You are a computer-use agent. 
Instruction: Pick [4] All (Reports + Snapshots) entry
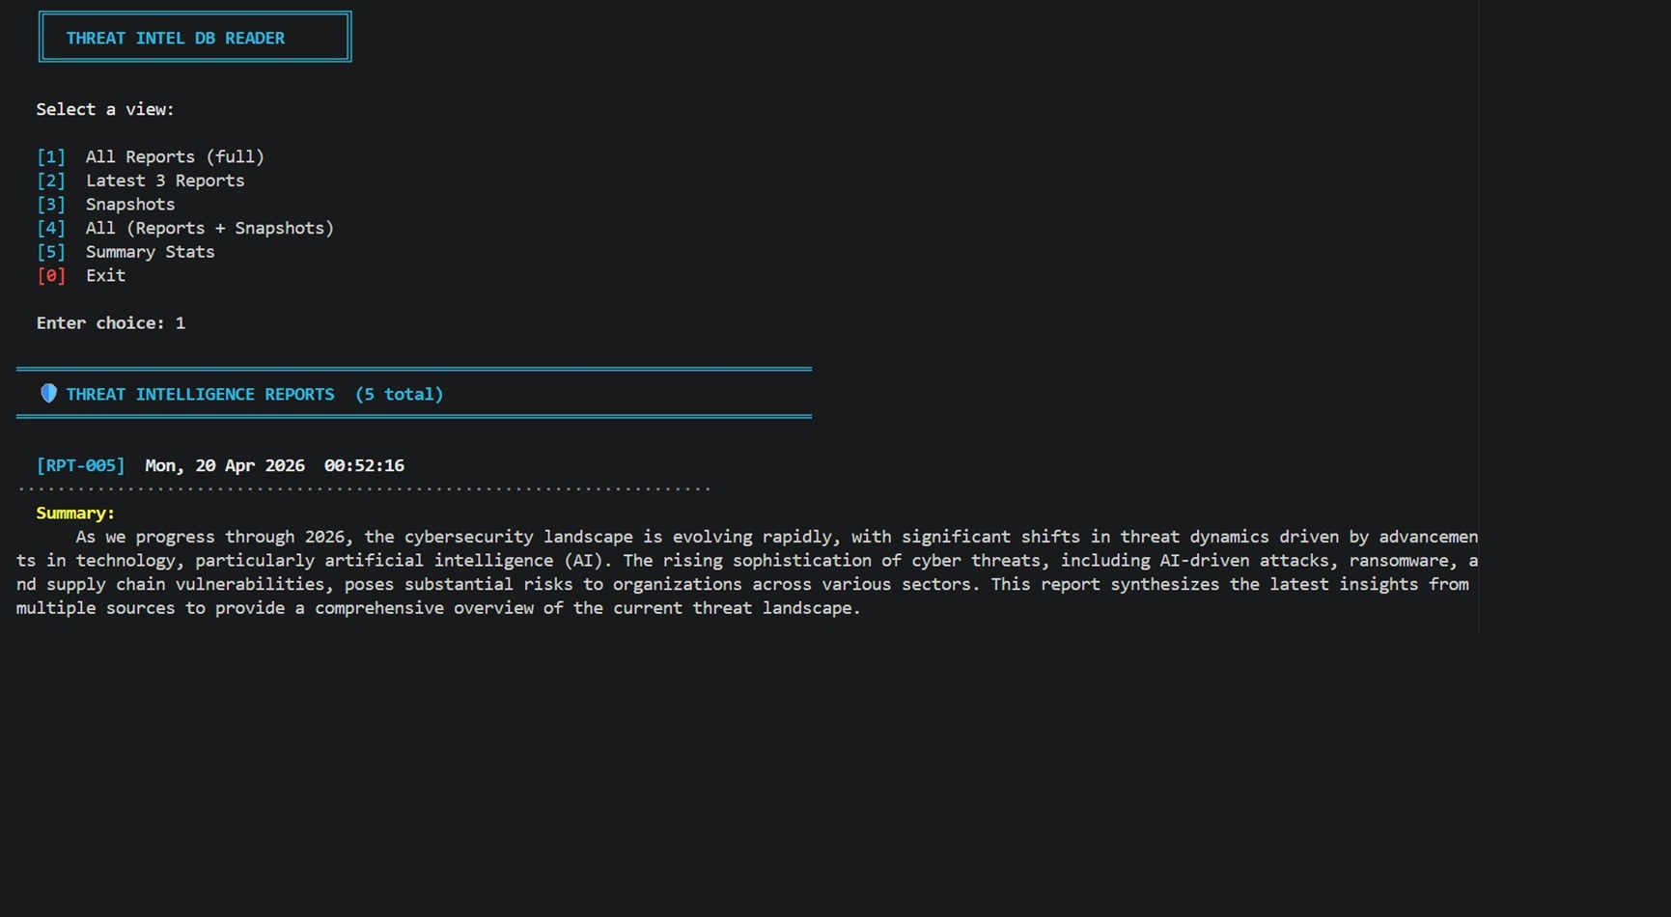pyautogui.click(x=209, y=228)
